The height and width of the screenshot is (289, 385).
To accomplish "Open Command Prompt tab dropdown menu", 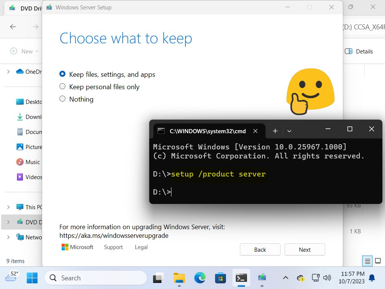I will tap(289, 131).
